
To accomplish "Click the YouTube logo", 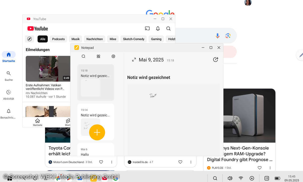I will point(38,29).
